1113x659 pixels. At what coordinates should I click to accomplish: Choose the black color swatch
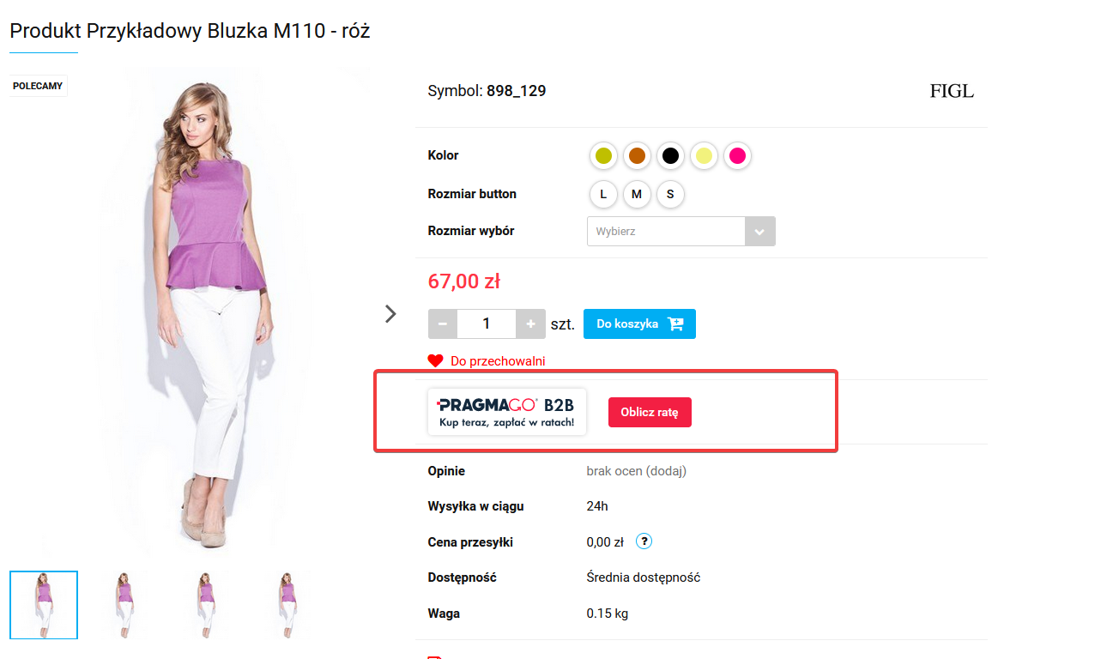coord(671,156)
